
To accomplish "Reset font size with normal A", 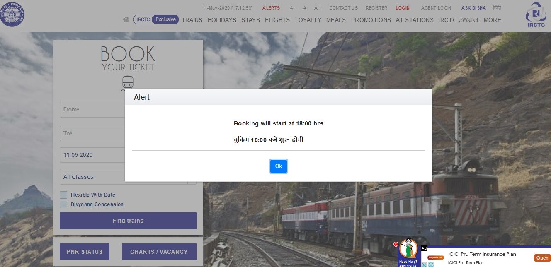I will pos(305,8).
